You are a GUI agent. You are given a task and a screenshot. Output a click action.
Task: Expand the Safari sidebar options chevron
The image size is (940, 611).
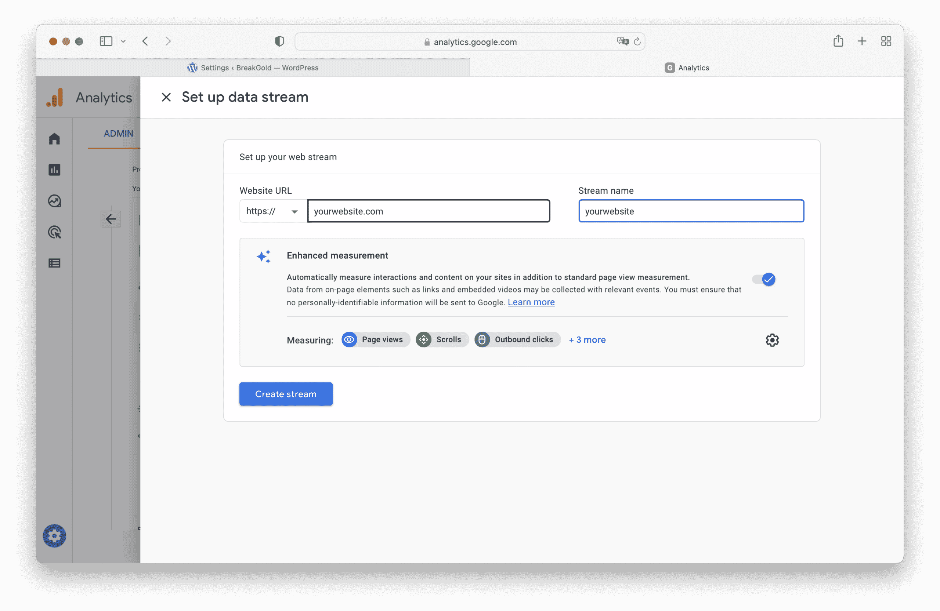(x=123, y=41)
